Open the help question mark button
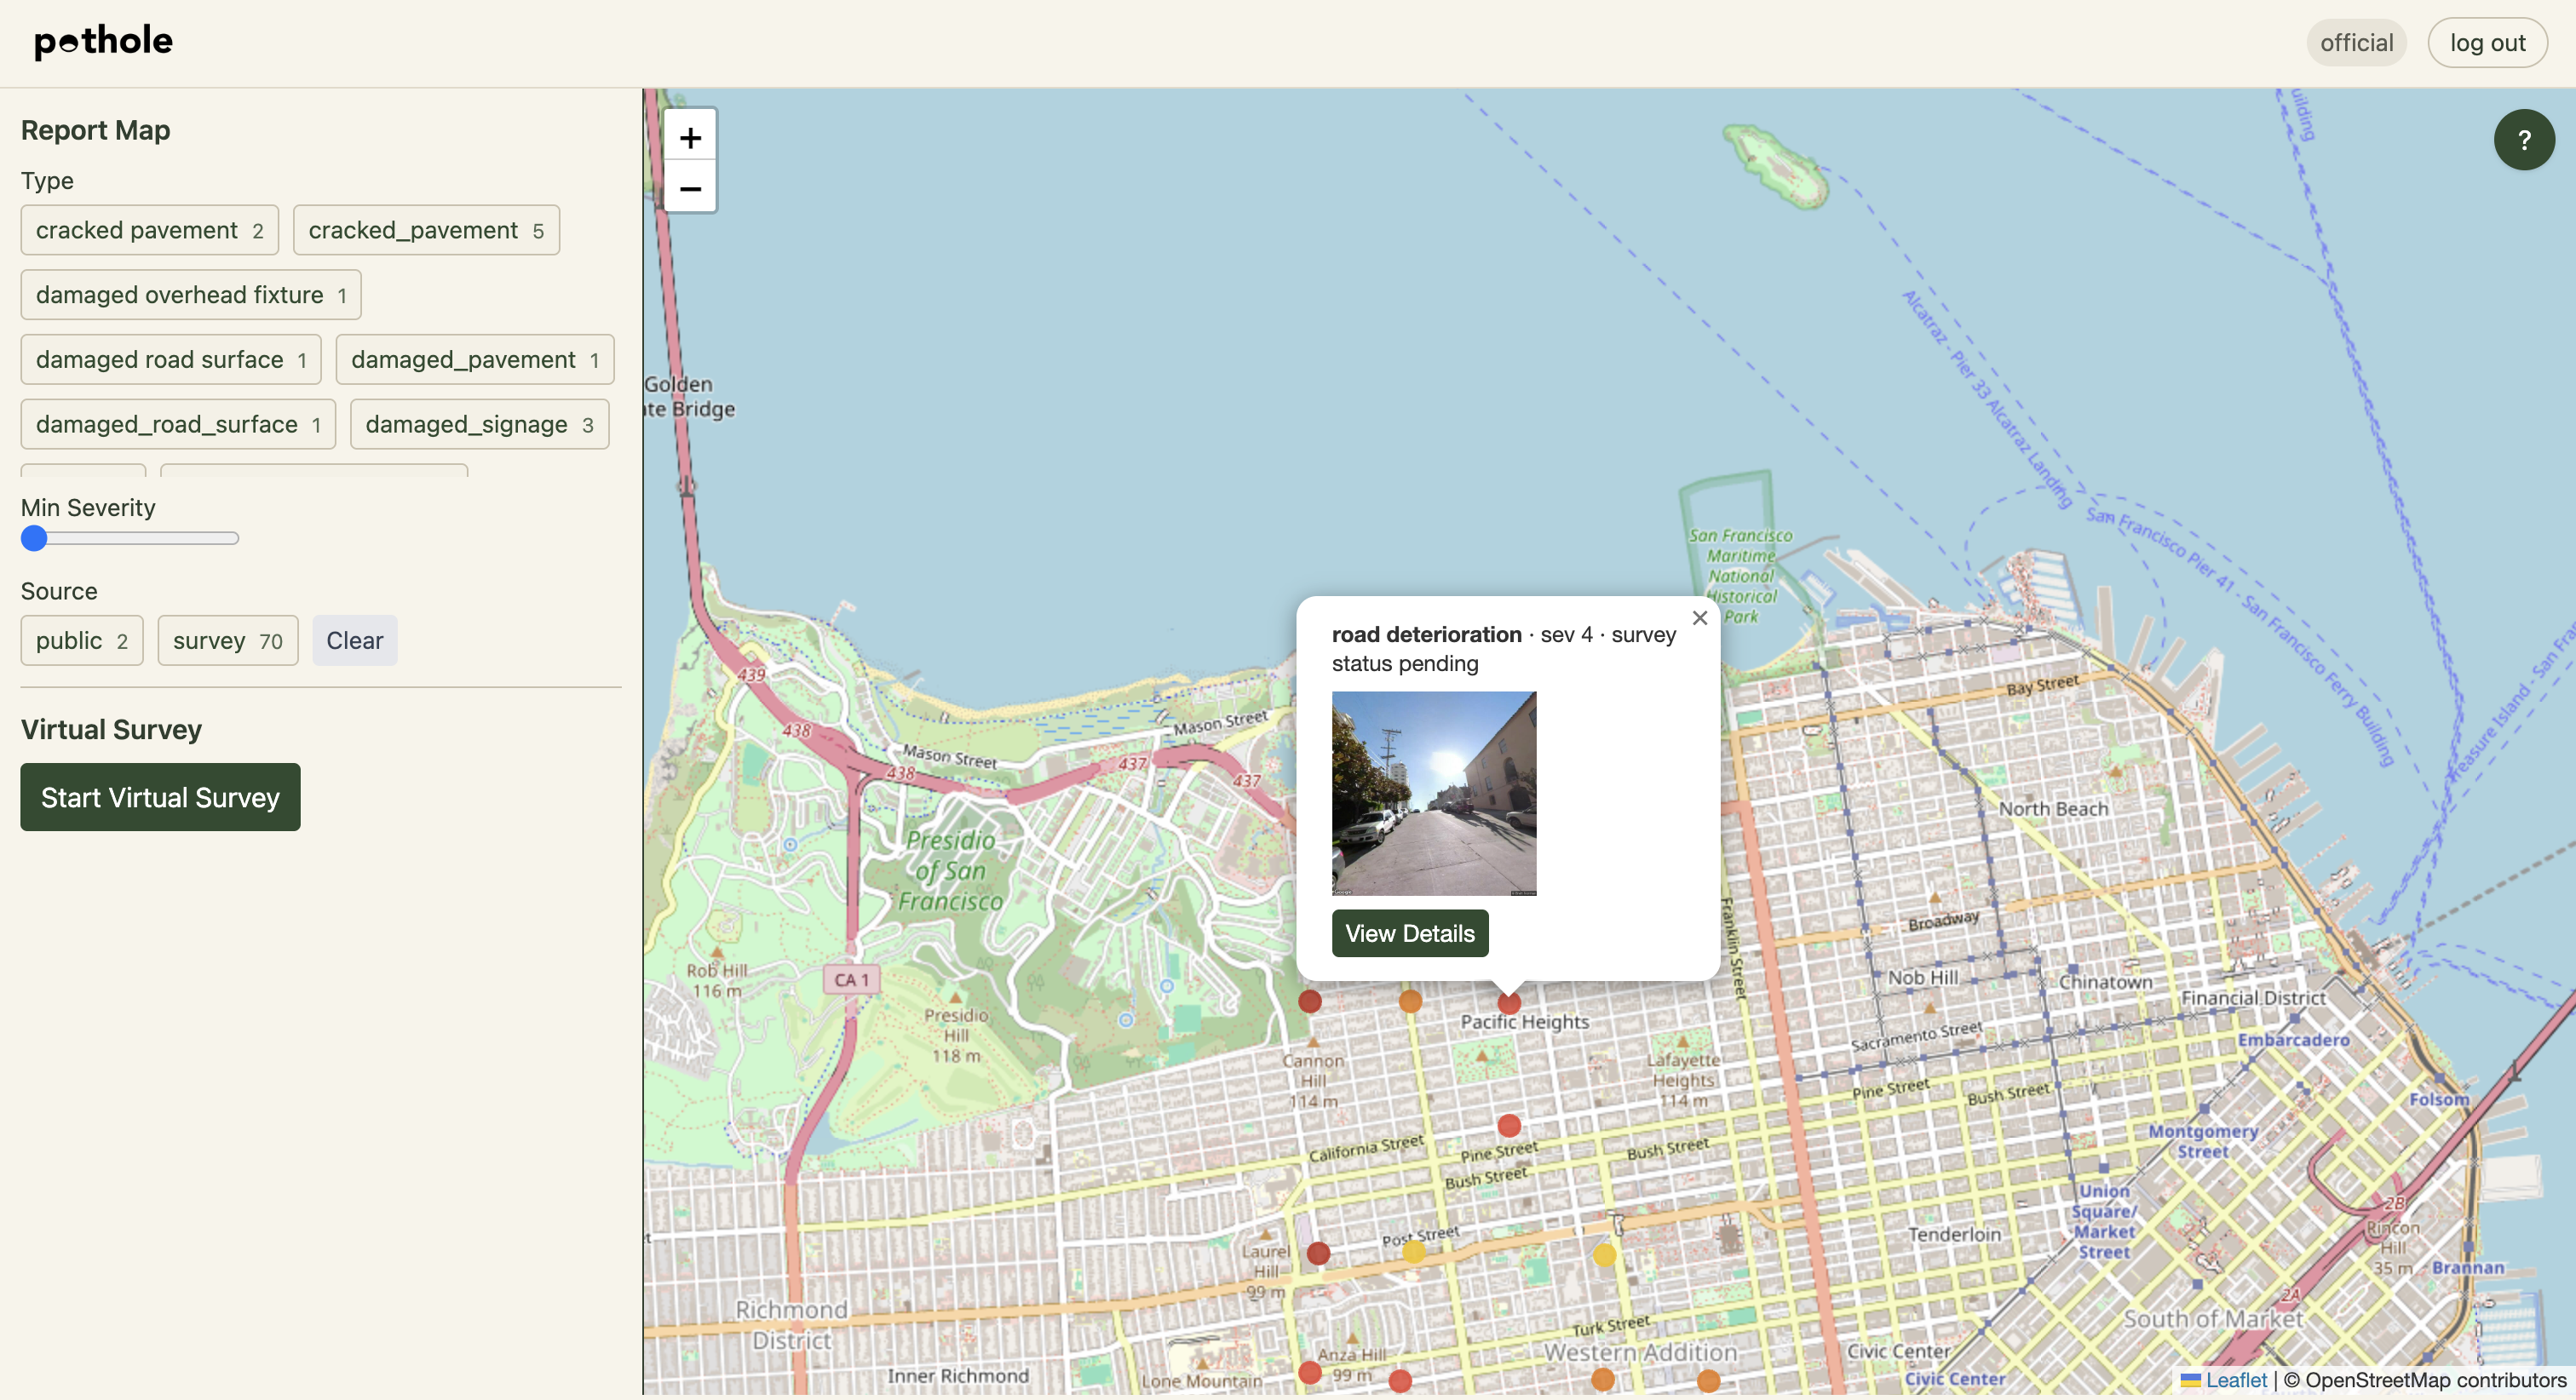 click(x=2523, y=140)
